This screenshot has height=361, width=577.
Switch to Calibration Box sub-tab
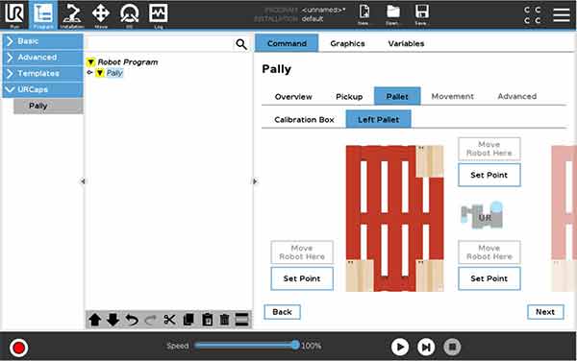pyautogui.click(x=304, y=120)
